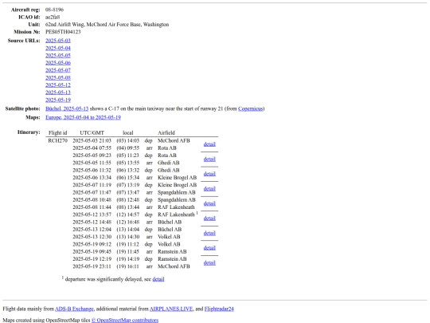
Task: Open detail for RAF Lakenheath to Büchel leg
Action: point(209,219)
